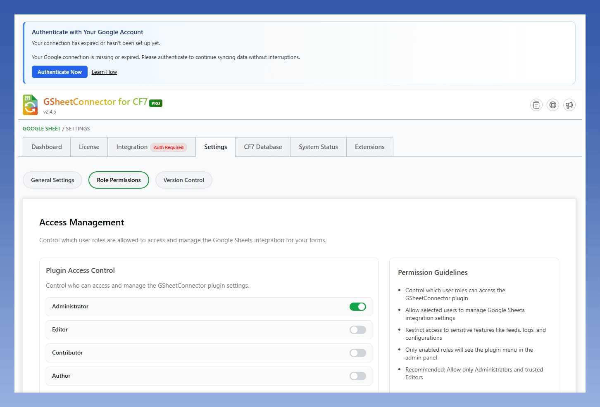Toggle the Administrator access switch off
Viewport: 600px width, 407px height.
[x=358, y=307]
